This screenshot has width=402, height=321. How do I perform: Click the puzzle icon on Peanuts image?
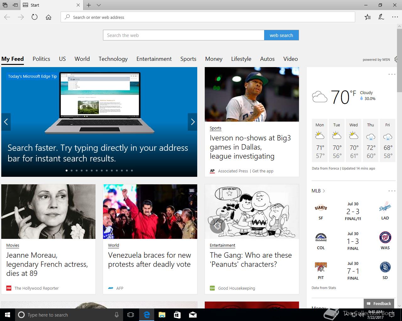tap(217, 225)
